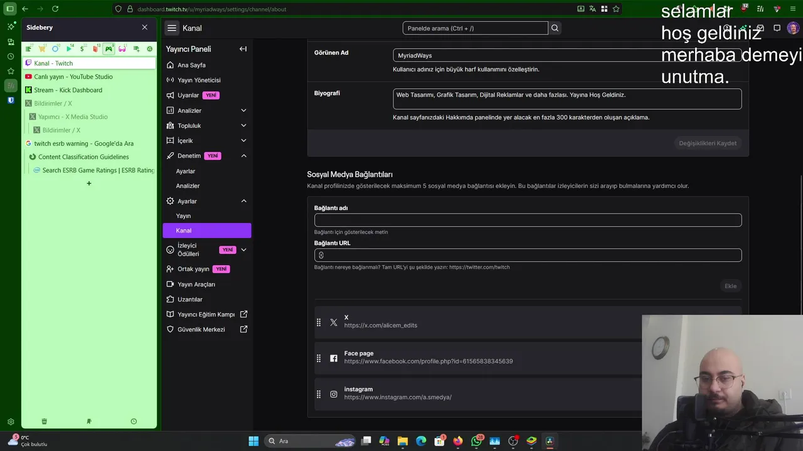The image size is (803, 451).
Task: Collapse the Ayarlar section chevron
Action: point(243,201)
